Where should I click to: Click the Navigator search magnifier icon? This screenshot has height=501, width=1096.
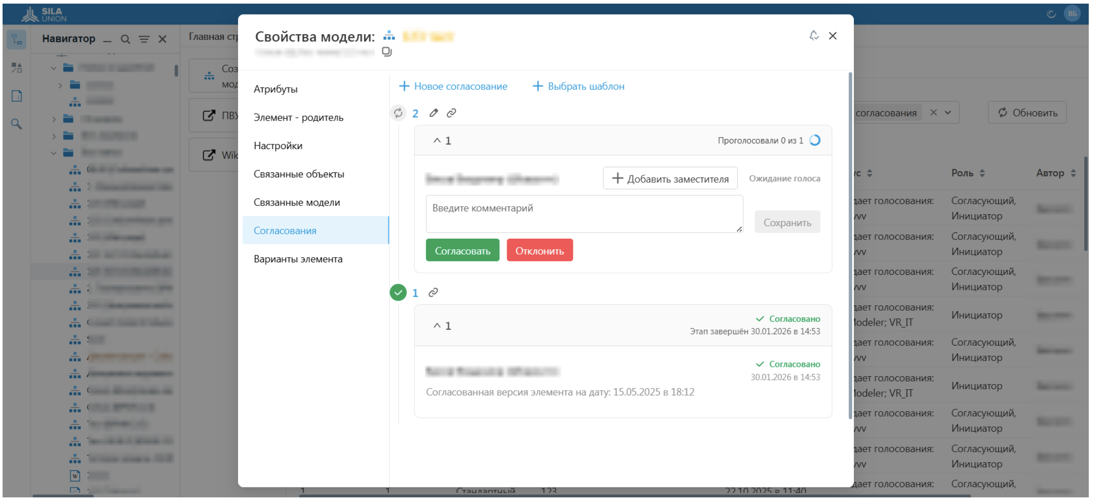(x=125, y=39)
